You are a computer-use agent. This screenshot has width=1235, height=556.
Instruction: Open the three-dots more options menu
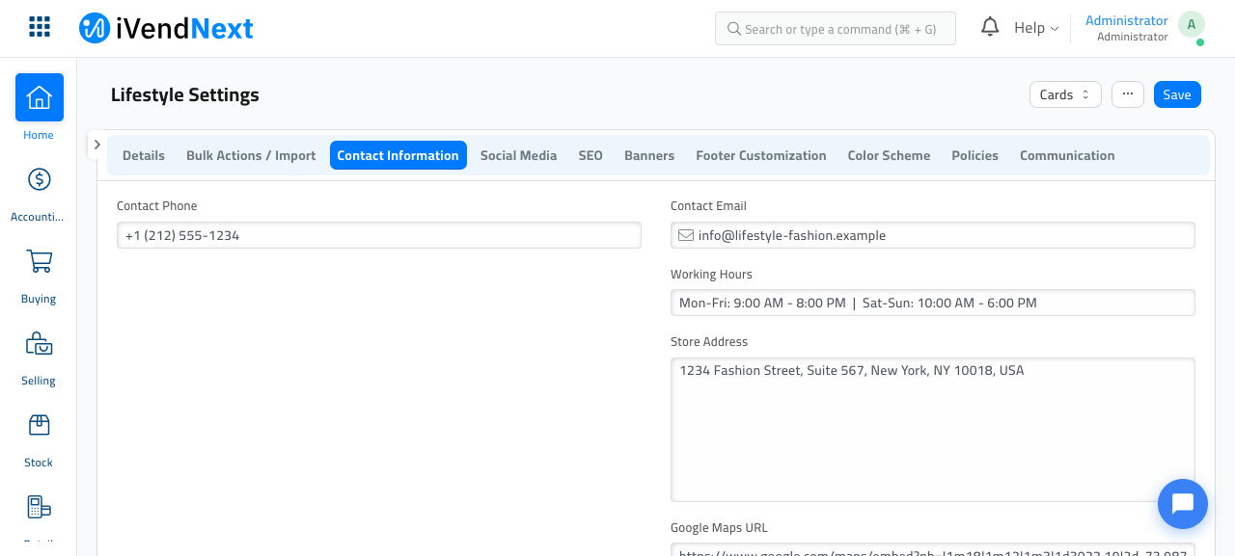[x=1128, y=93]
